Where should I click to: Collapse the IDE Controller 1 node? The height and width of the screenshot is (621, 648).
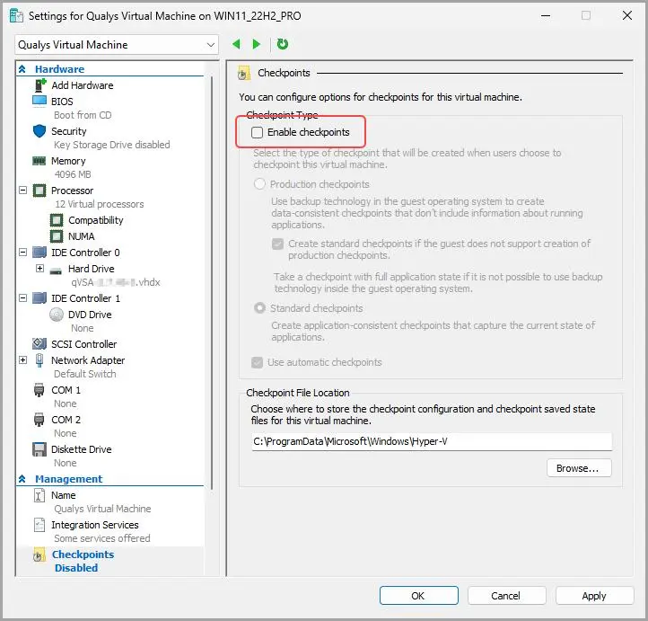[x=23, y=297]
